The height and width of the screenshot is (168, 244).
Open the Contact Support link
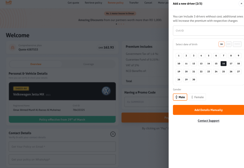tap(208, 121)
